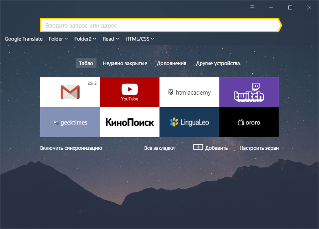This screenshot has width=319, height=229.
Task: Open Google Translate bookmark
Action: (24, 39)
